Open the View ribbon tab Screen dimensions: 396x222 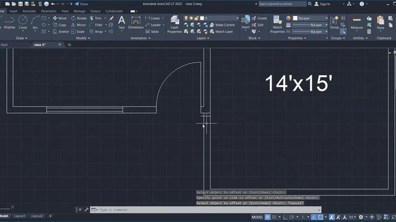tap(65, 11)
